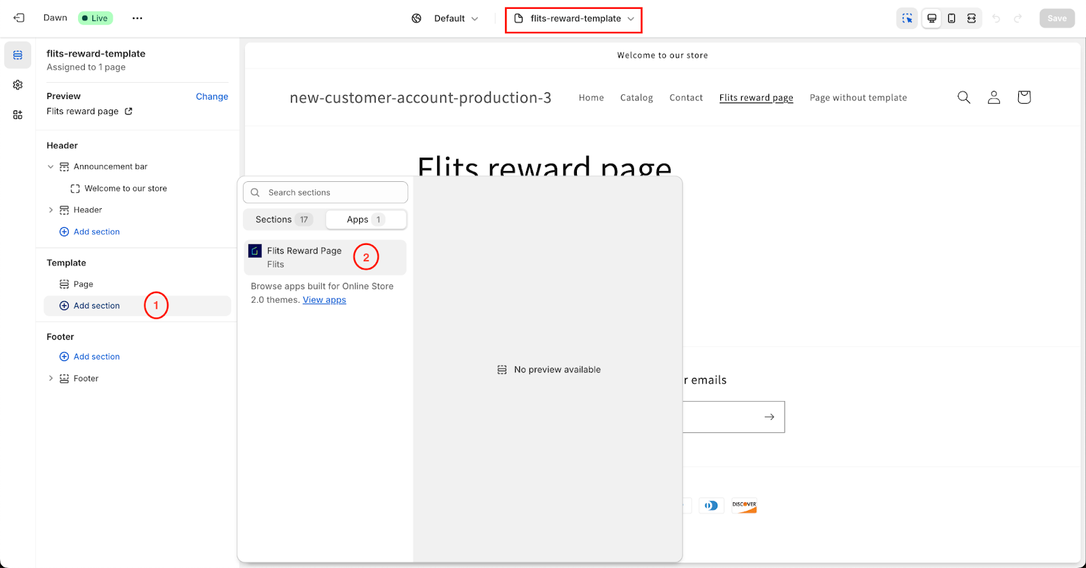
Task: Click the flits-reward-template sidebar heading
Action: pyautogui.click(x=96, y=54)
